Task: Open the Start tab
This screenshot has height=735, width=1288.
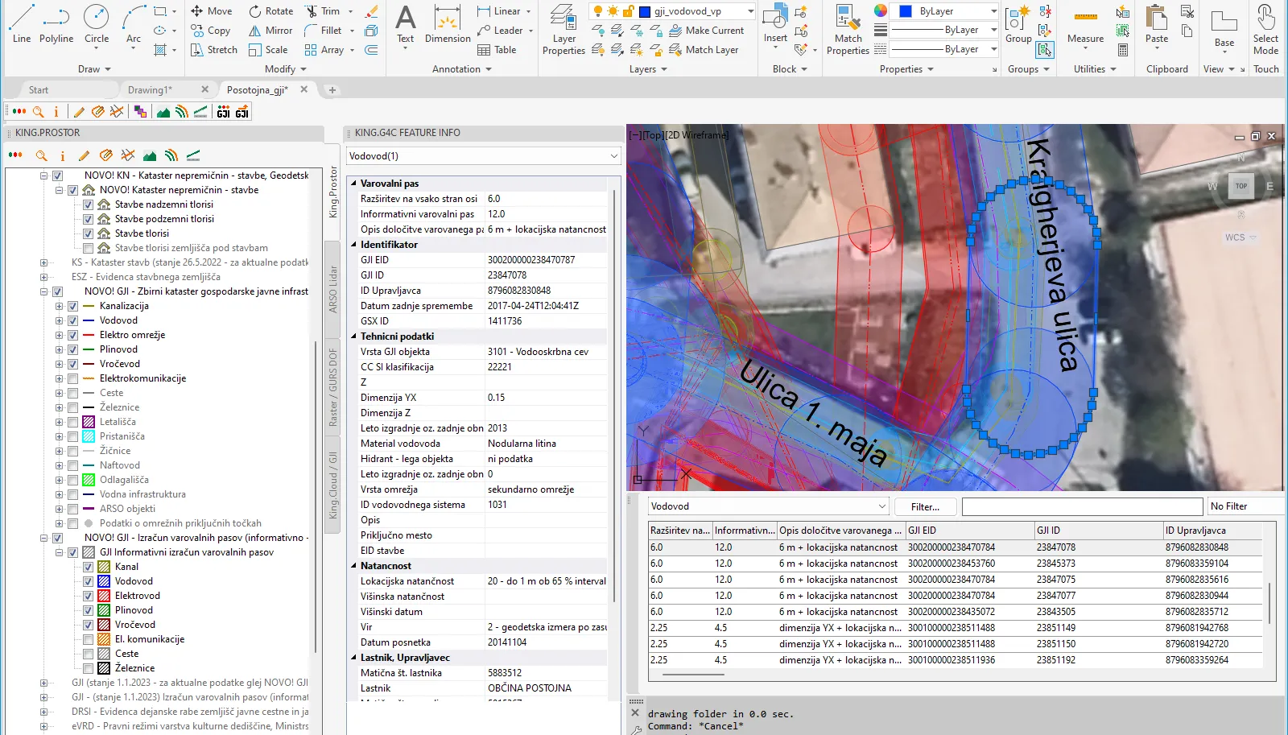Action: (39, 90)
